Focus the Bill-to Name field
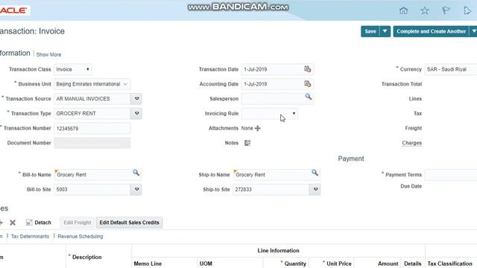 pyautogui.click(x=93, y=175)
